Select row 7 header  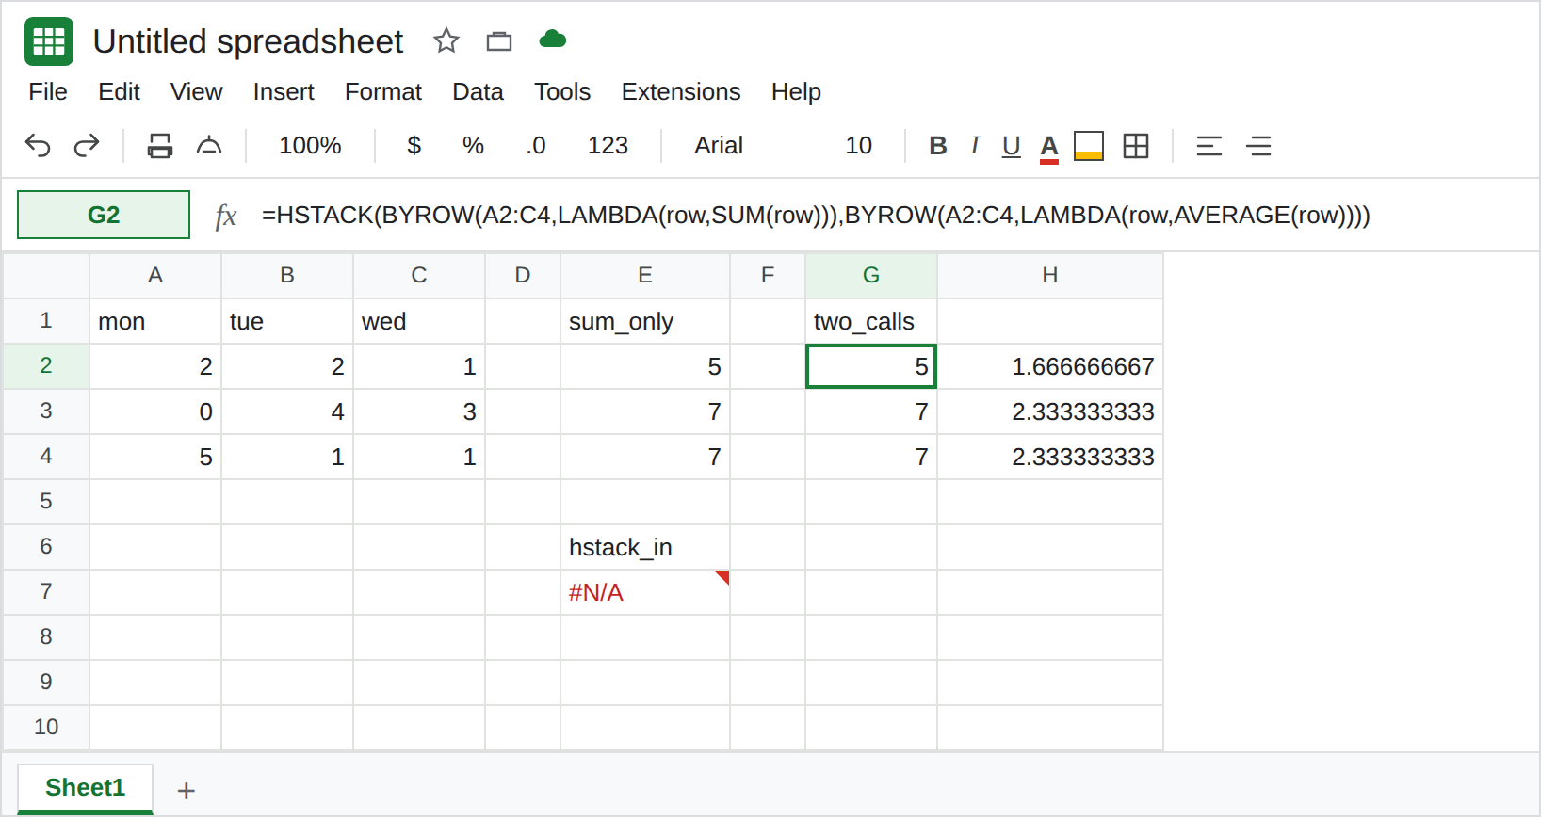click(46, 591)
